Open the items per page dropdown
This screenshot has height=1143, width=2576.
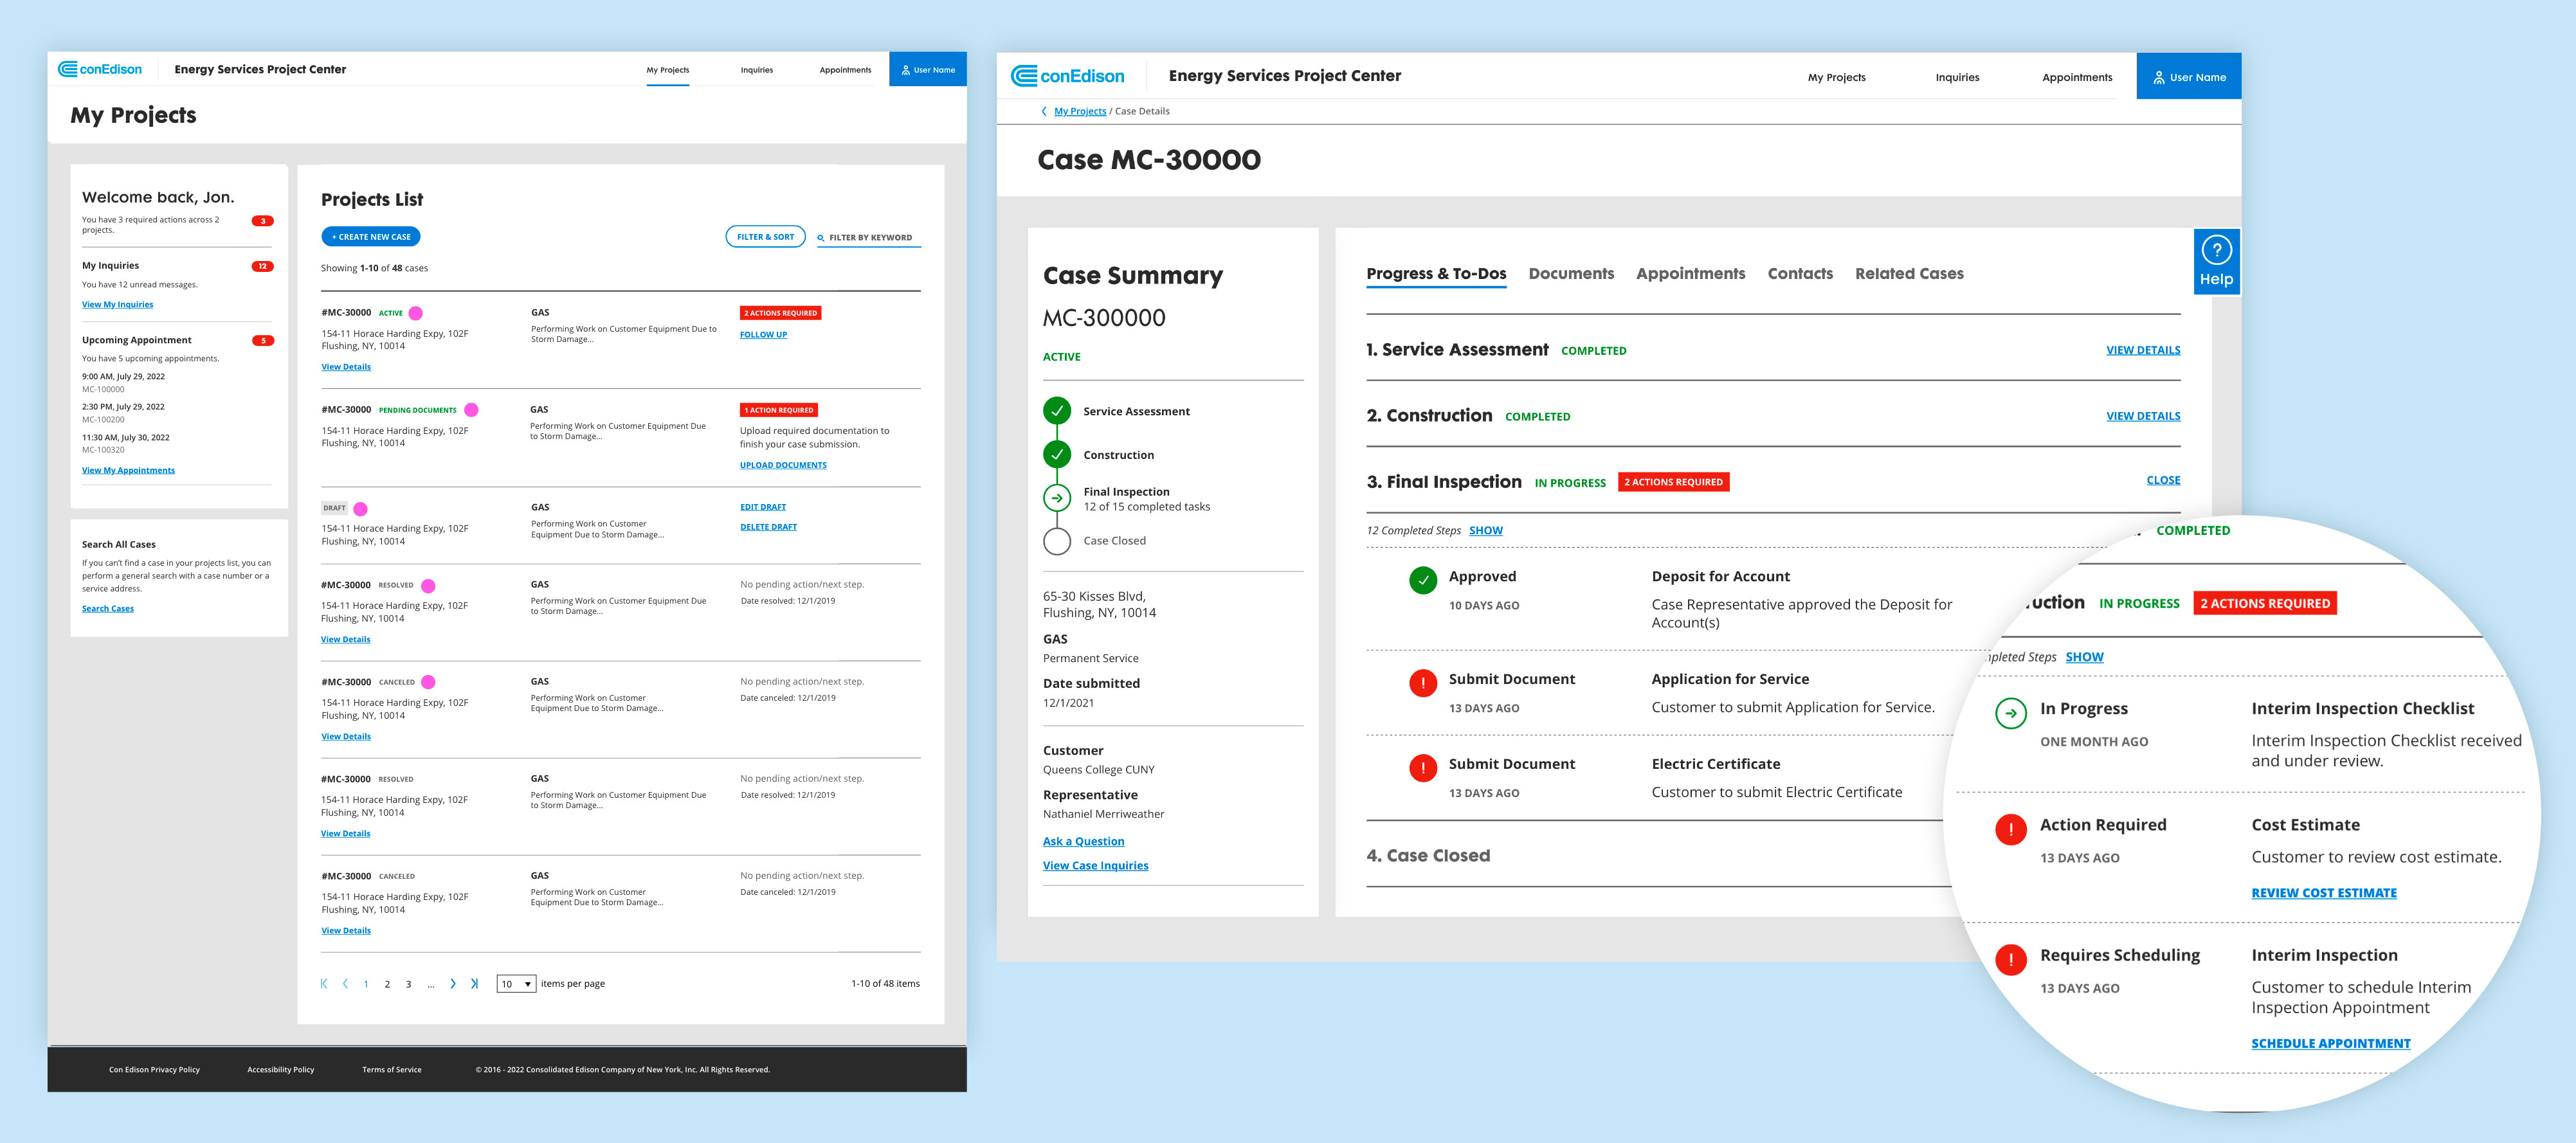516,984
